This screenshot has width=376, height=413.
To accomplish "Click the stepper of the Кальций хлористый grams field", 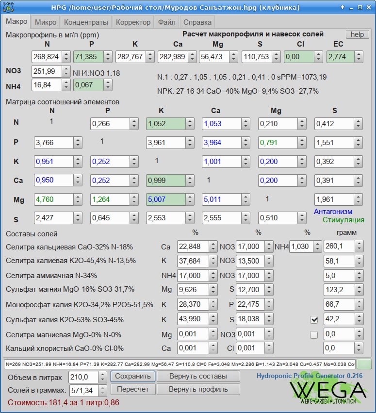I will pyautogui.click(x=359, y=348).
